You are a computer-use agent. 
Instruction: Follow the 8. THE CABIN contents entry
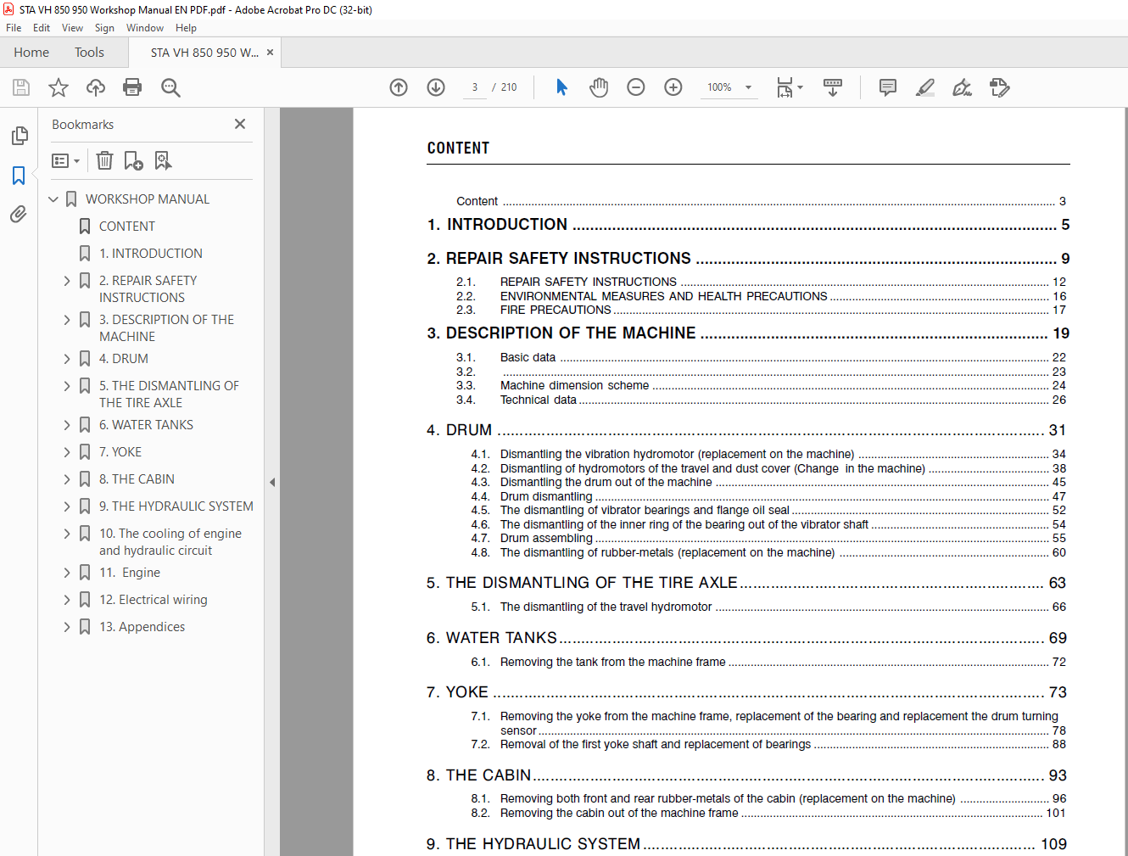tap(746, 775)
